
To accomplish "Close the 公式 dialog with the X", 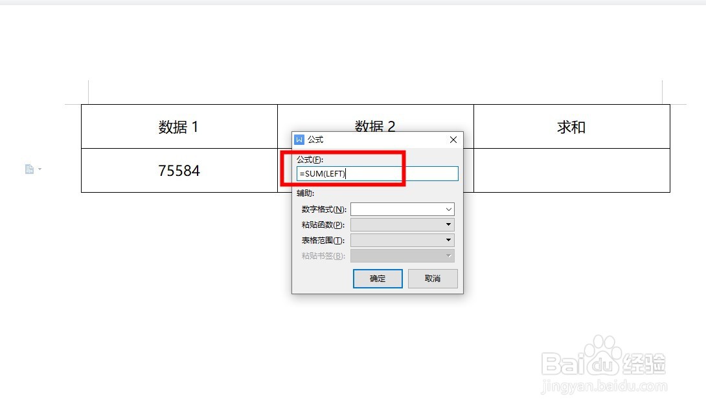I will (453, 140).
